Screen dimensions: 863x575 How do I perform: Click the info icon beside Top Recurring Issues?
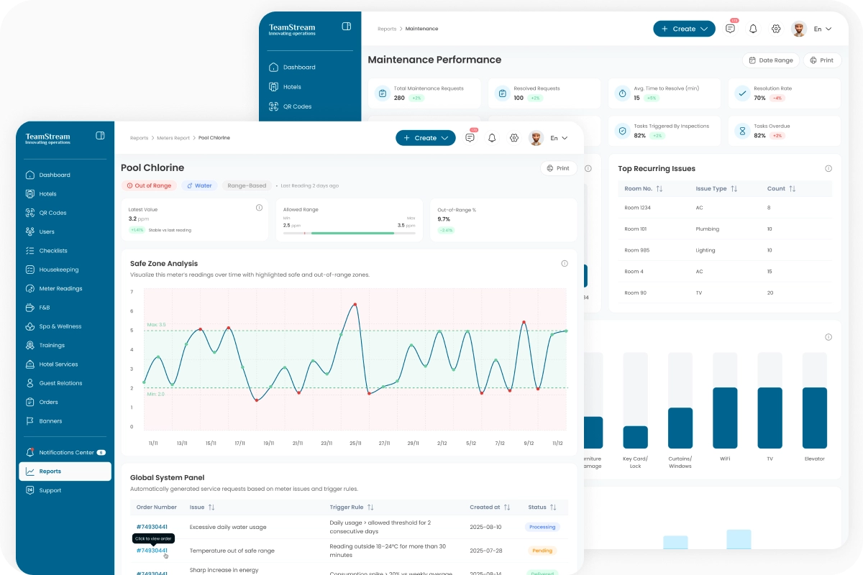[828, 169]
